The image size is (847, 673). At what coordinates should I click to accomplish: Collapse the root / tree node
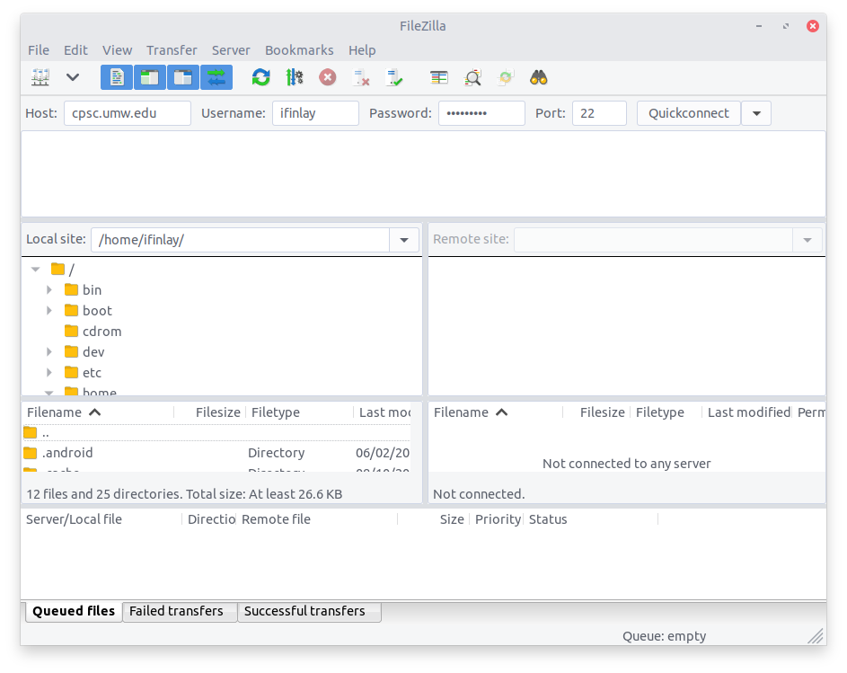point(36,270)
